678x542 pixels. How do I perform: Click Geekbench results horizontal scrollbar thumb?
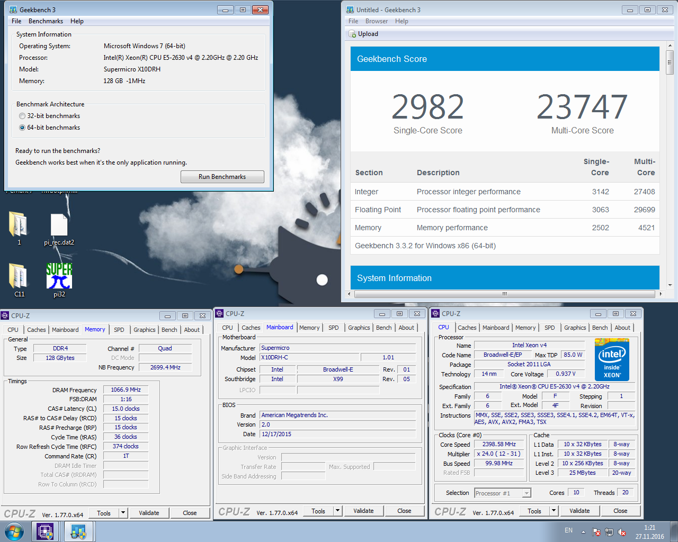click(504, 294)
